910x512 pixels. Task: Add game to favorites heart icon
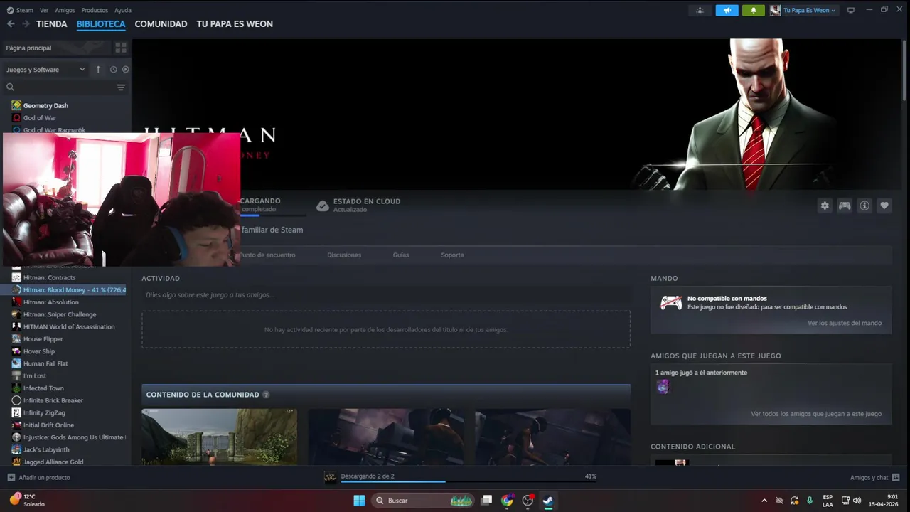pyautogui.click(x=884, y=206)
